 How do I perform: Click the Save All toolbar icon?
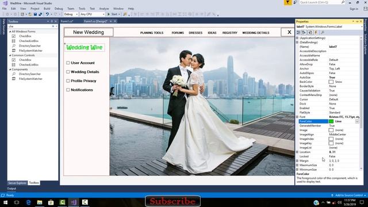point(40,14)
